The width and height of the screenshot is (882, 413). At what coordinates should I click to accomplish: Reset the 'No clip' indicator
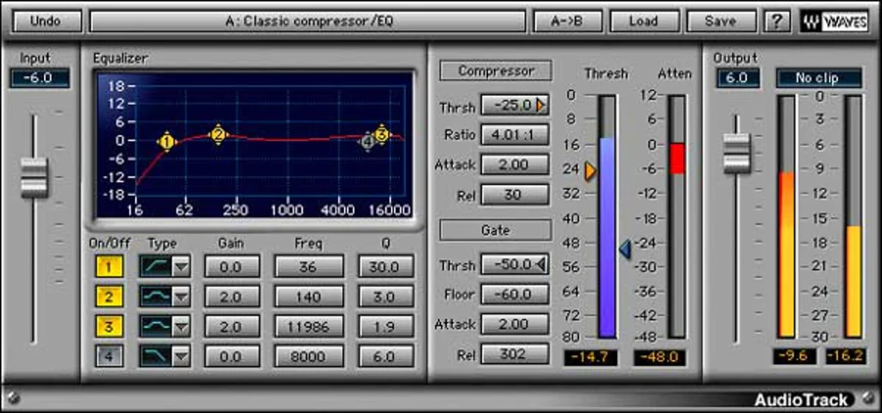[819, 78]
